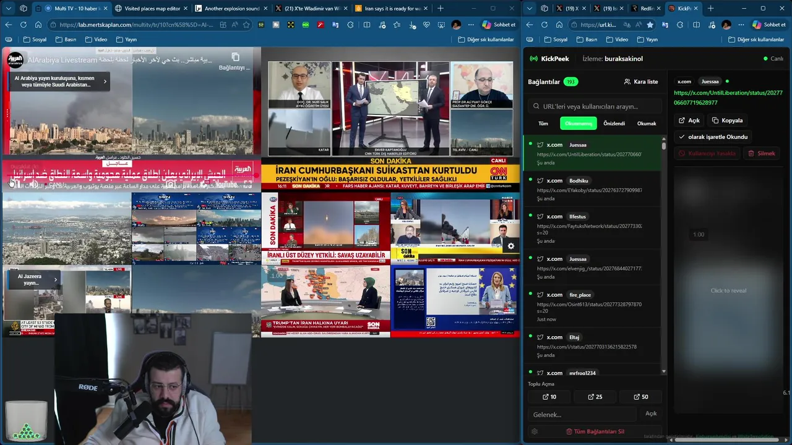Select fire_place Osint613 link row
Screen dimensions: 792x445
coord(593,307)
